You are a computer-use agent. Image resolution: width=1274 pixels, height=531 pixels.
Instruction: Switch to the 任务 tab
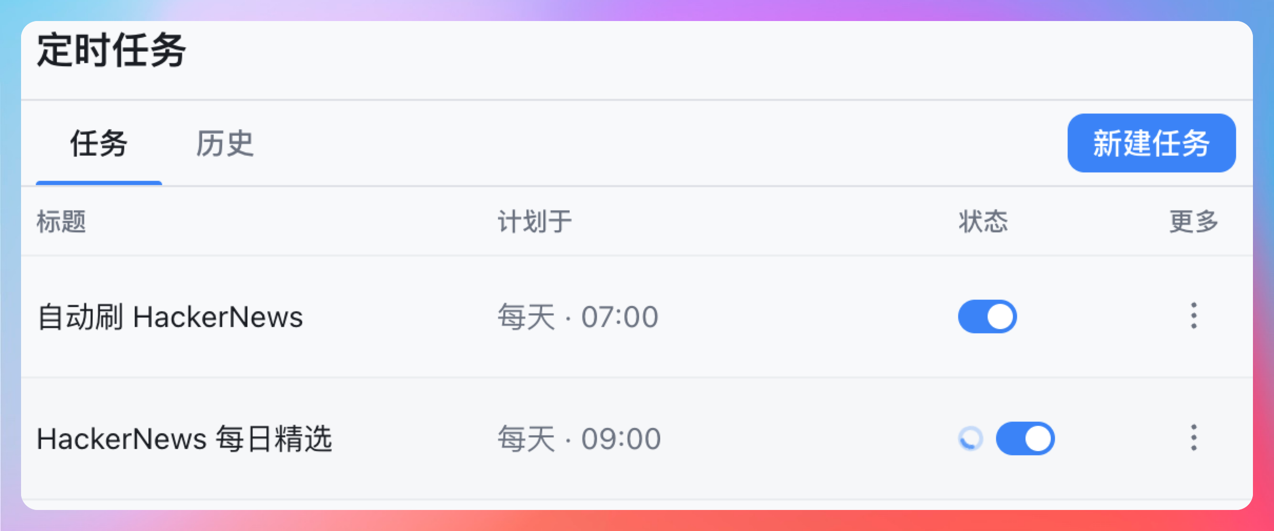(99, 144)
